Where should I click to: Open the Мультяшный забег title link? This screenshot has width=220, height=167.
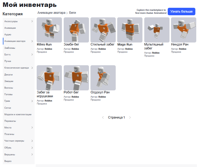tap(154, 46)
